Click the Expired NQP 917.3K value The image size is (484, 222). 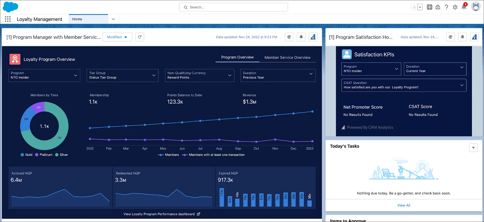click(x=225, y=180)
